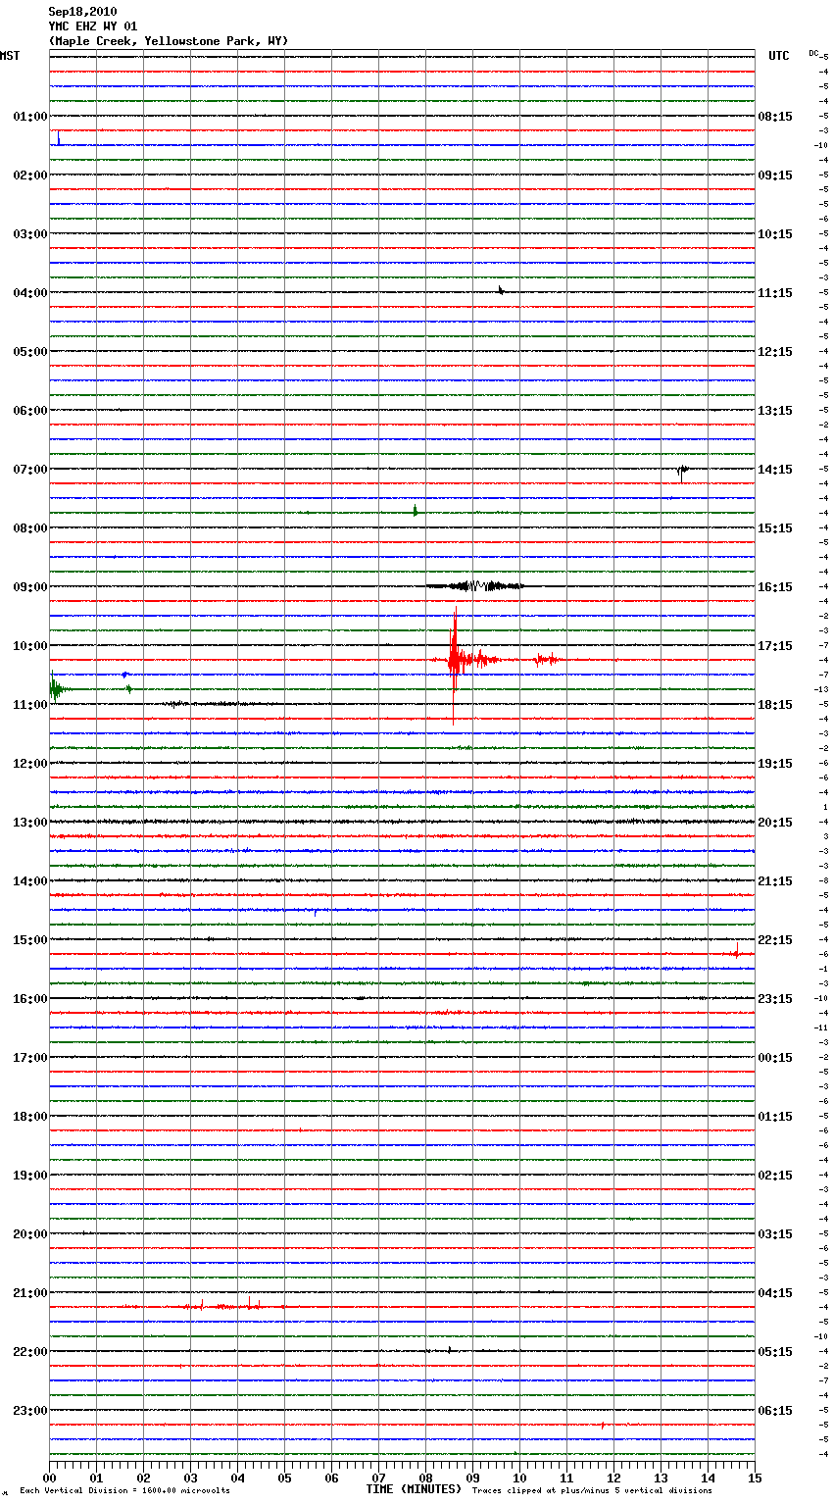The height and width of the screenshot is (1504, 833).
Task: Select the 02:00 MST time label
Action: [x=30, y=175]
